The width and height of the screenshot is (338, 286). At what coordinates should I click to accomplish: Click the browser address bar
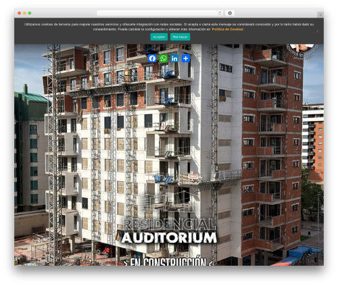click(x=160, y=13)
